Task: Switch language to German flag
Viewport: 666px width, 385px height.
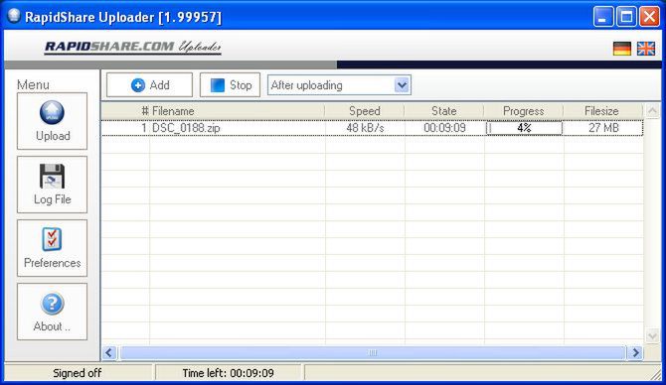Action: coord(622,49)
